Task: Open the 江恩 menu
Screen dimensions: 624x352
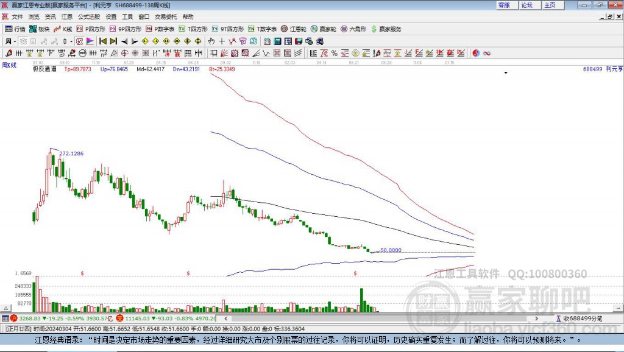Action: coord(67,16)
